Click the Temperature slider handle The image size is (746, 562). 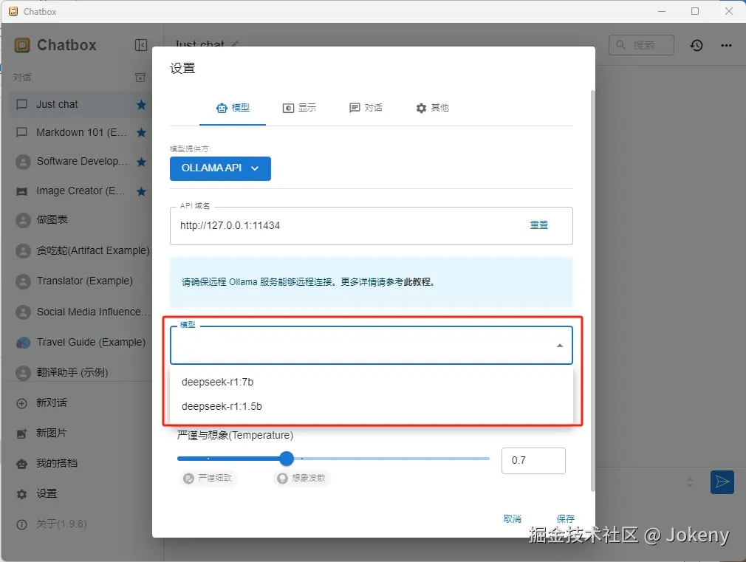(287, 459)
